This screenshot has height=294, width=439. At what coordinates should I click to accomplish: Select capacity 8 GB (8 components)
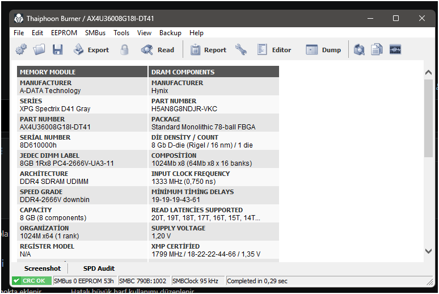[53, 218]
